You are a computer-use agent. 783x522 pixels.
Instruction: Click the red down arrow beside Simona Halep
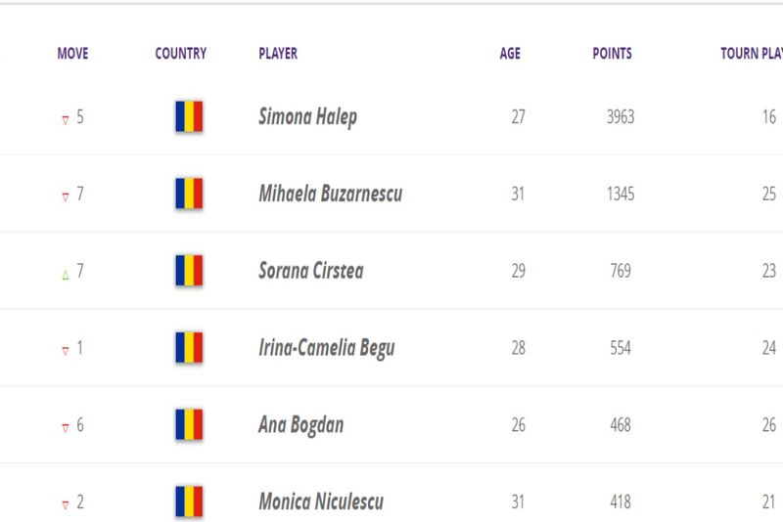pyautogui.click(x=66, y=119)
